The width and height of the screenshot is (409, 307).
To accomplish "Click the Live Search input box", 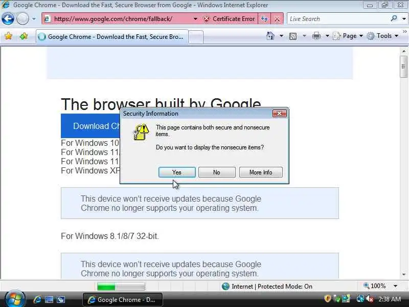I will (x=338, y=19).
